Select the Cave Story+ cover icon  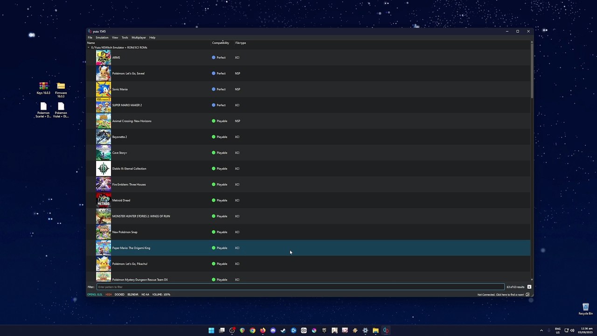coord(104,153)
